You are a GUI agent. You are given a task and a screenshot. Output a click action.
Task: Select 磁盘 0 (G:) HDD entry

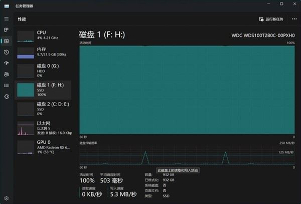(x=43, y=71)
